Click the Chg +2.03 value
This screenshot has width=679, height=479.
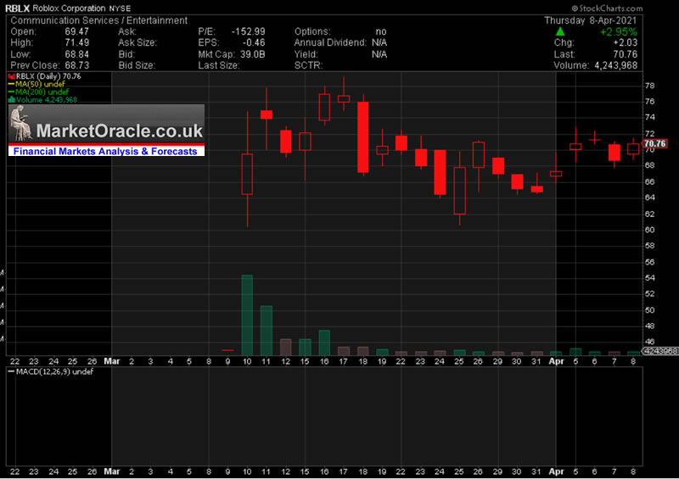pos(626,43)
